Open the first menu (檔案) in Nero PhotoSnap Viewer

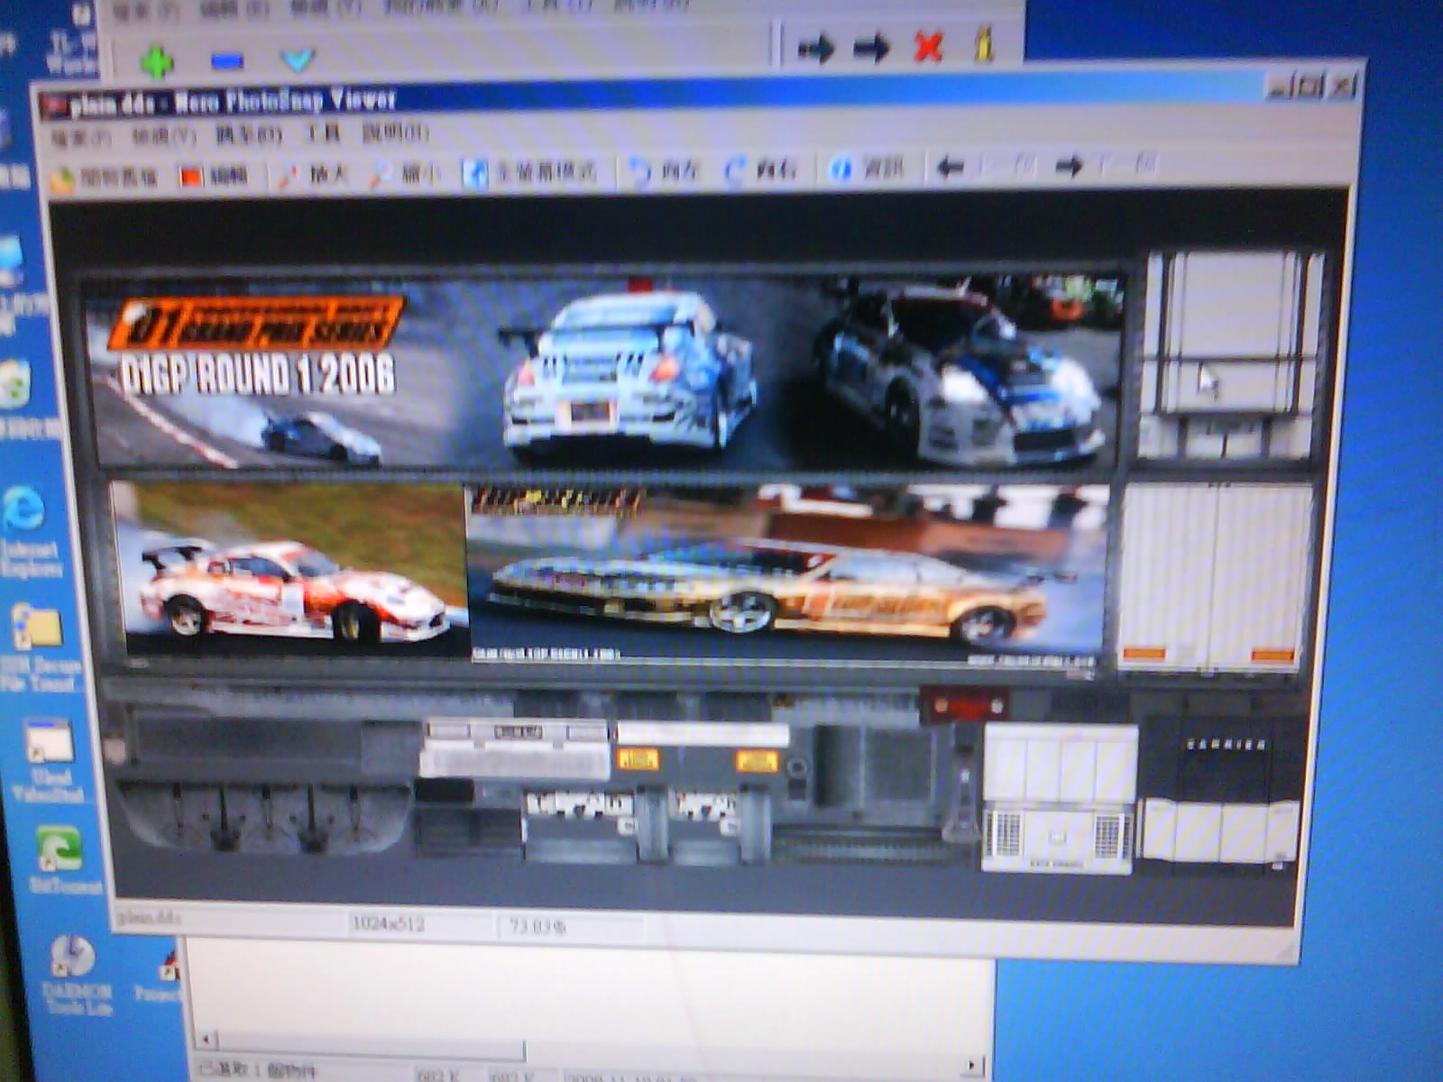[81, 138]
